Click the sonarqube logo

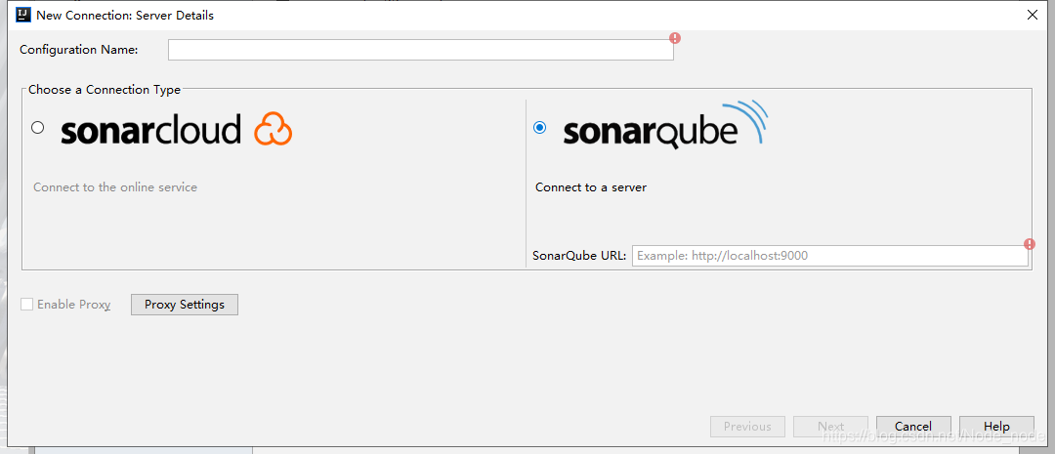[665, 125]
